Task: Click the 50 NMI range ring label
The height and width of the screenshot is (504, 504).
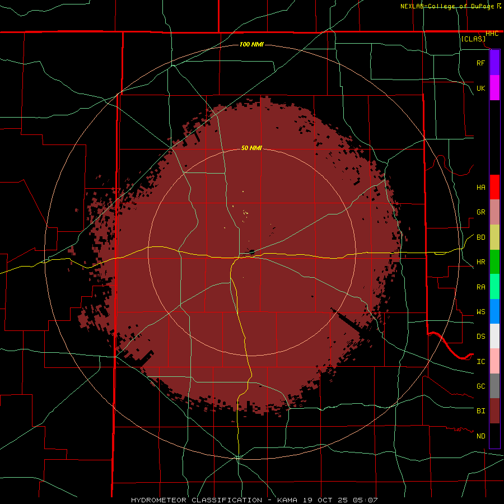Action: 251,148
